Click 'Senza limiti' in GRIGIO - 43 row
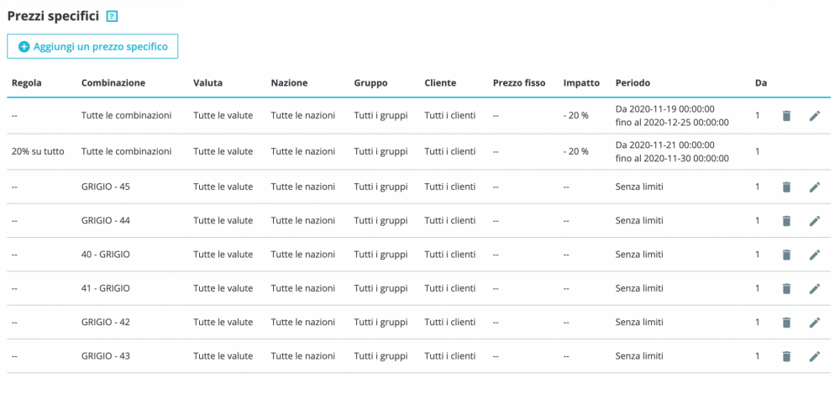This screenshot has width=840, height=405. (x=639, y=356)
